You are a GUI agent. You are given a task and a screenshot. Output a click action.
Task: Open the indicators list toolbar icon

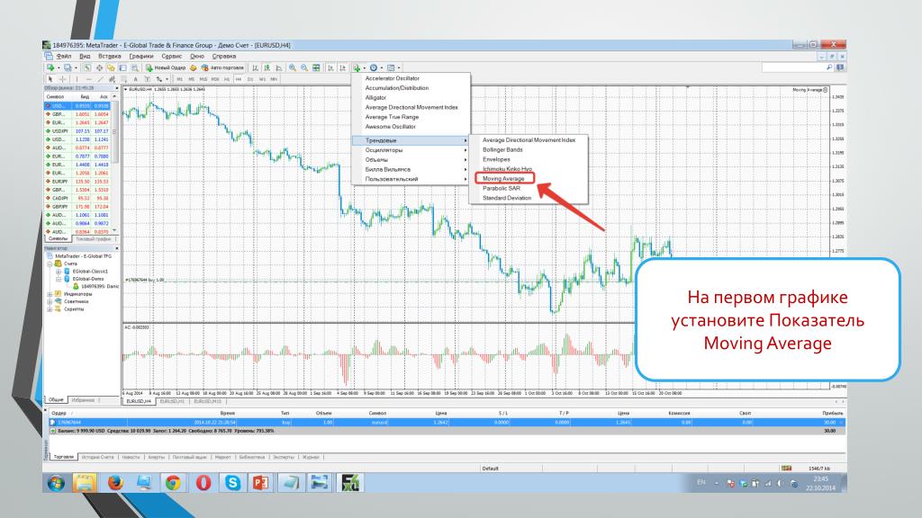pos(357,67)
